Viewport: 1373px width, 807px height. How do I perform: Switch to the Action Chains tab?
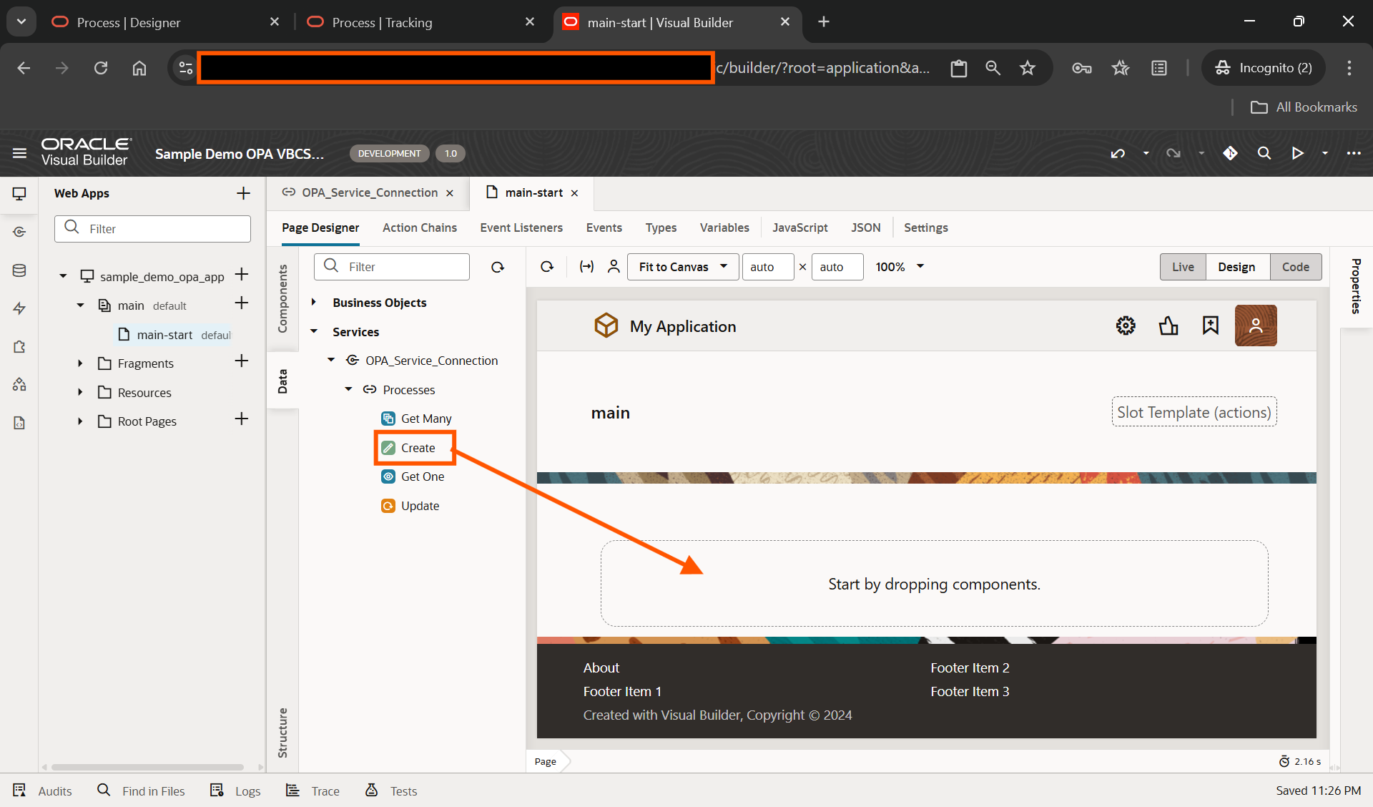(419, 228)
